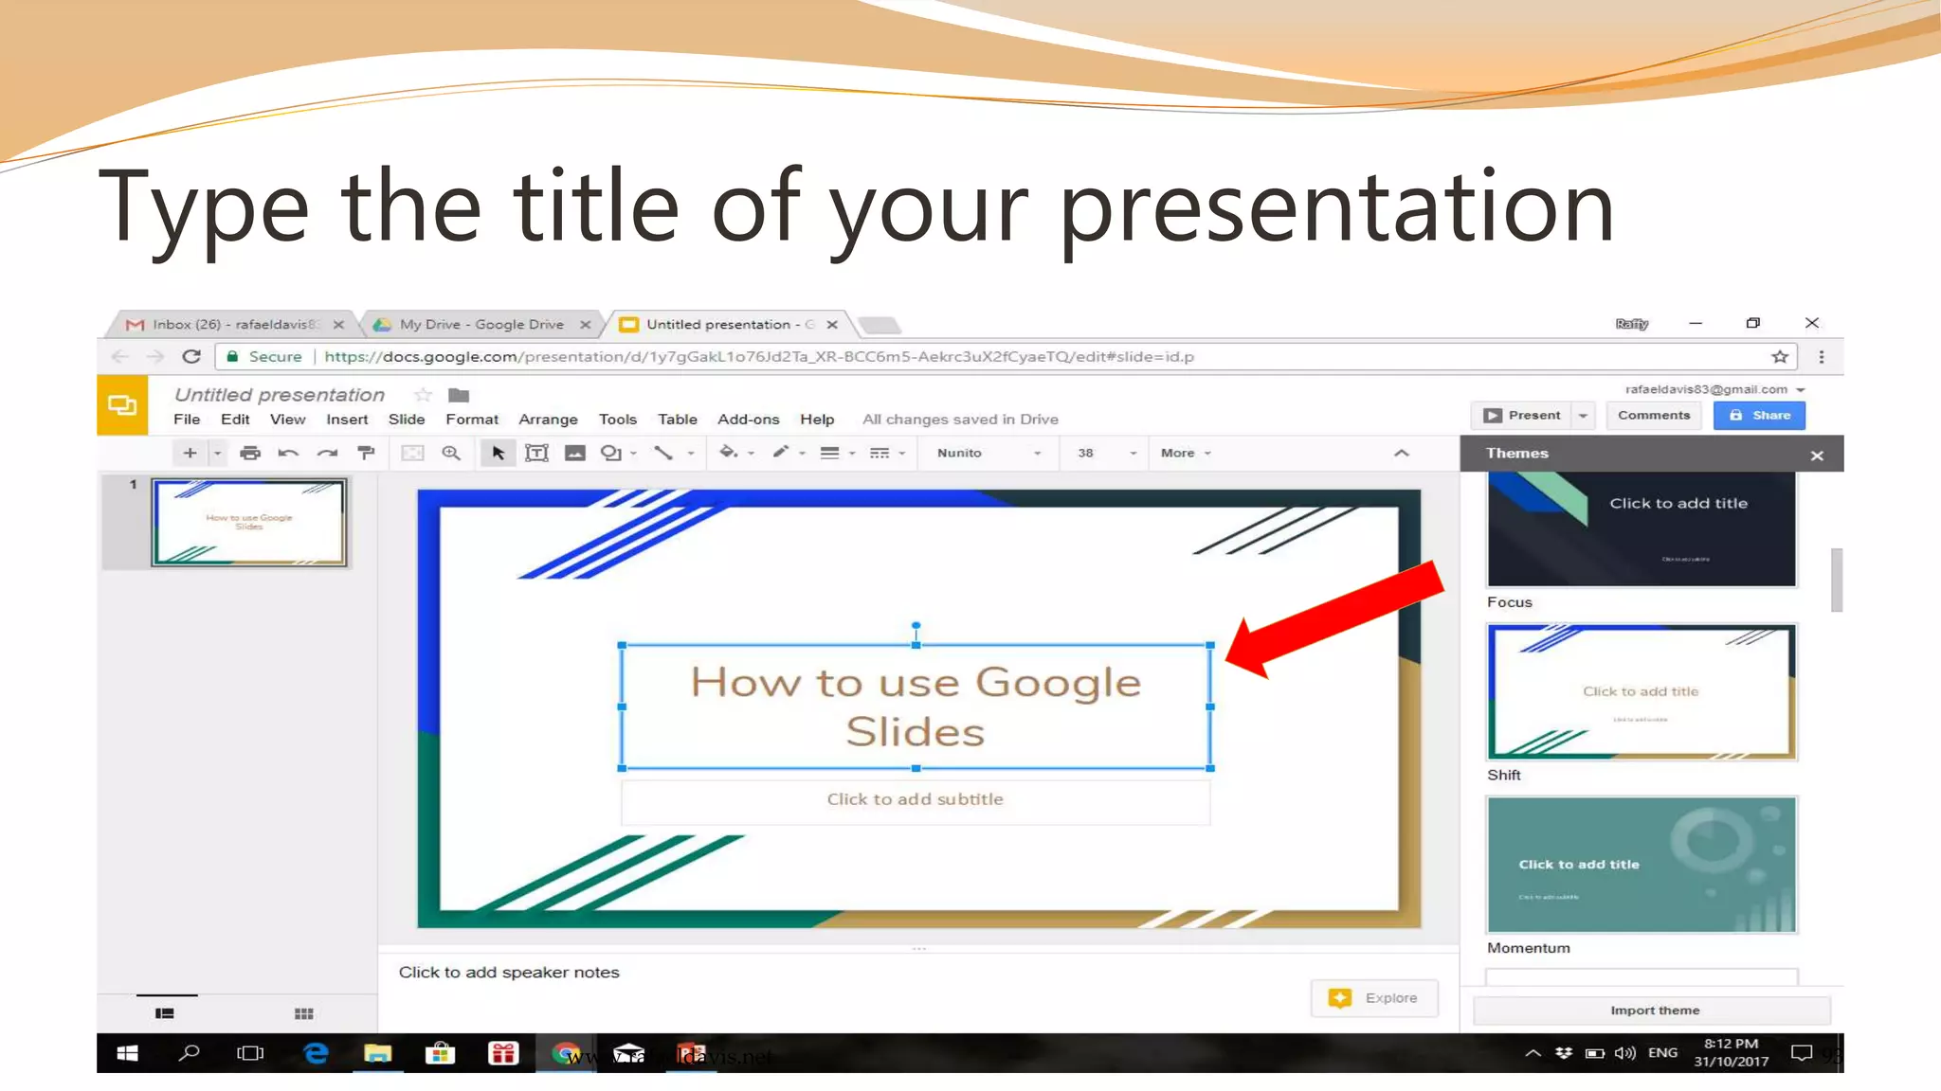Click the Print icon in toolbar

(x=250, y=453)
